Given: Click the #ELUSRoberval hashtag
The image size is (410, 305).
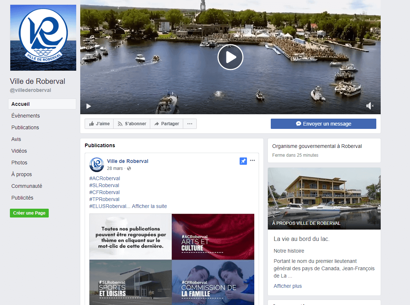Looking at the screenshot, I should pyautogui.click(x=108, y=206).
